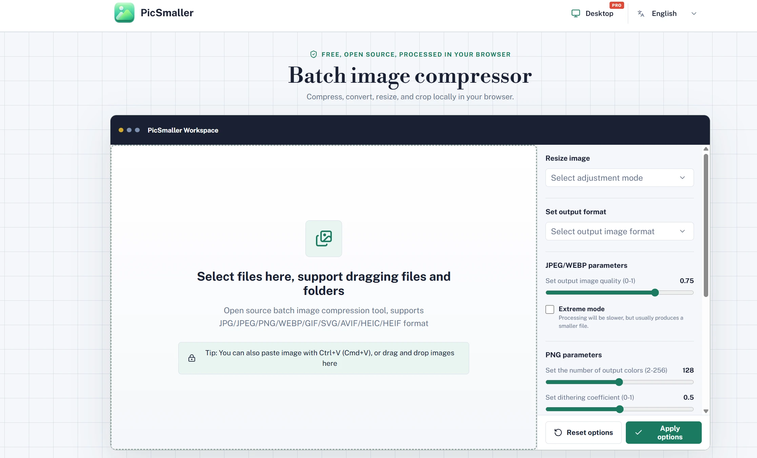Click the Ctrl+V paste tip text
This screenshot has height=458, width=757.
coord(330,358)
